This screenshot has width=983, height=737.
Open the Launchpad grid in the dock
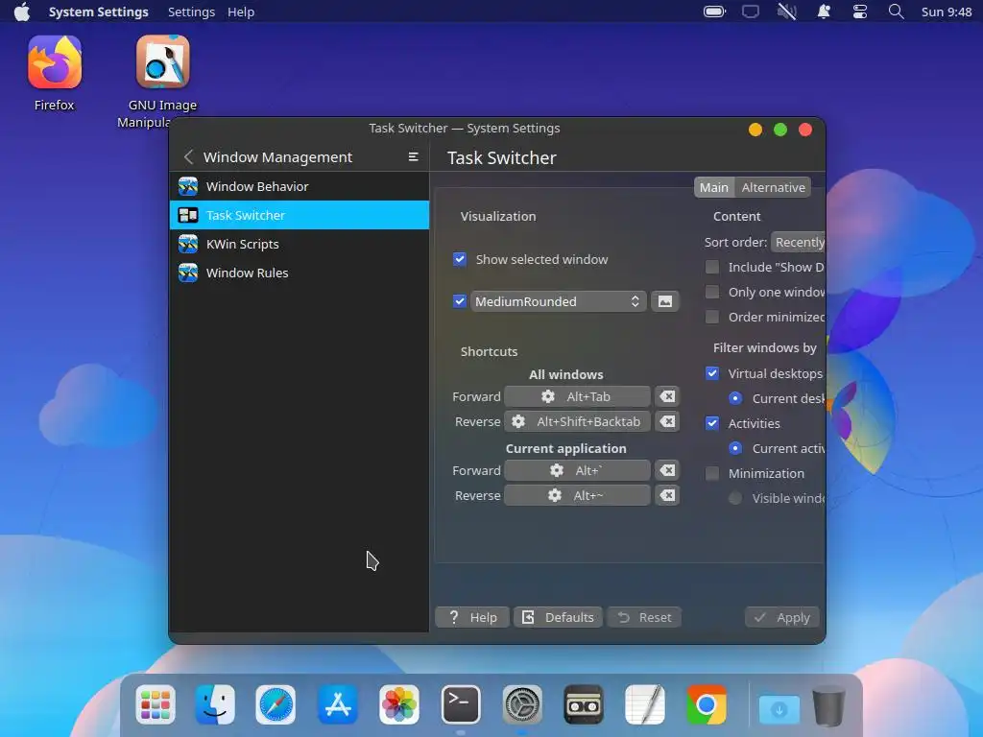(155, 704)
